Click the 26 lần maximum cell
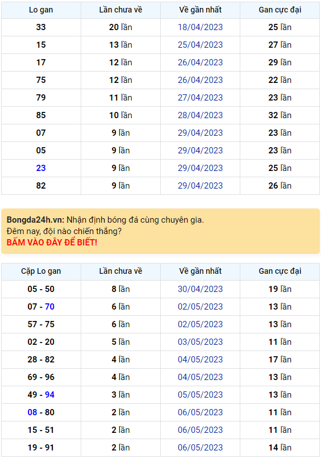The height and width of the screenshot is (459, 321). [280, 186]
